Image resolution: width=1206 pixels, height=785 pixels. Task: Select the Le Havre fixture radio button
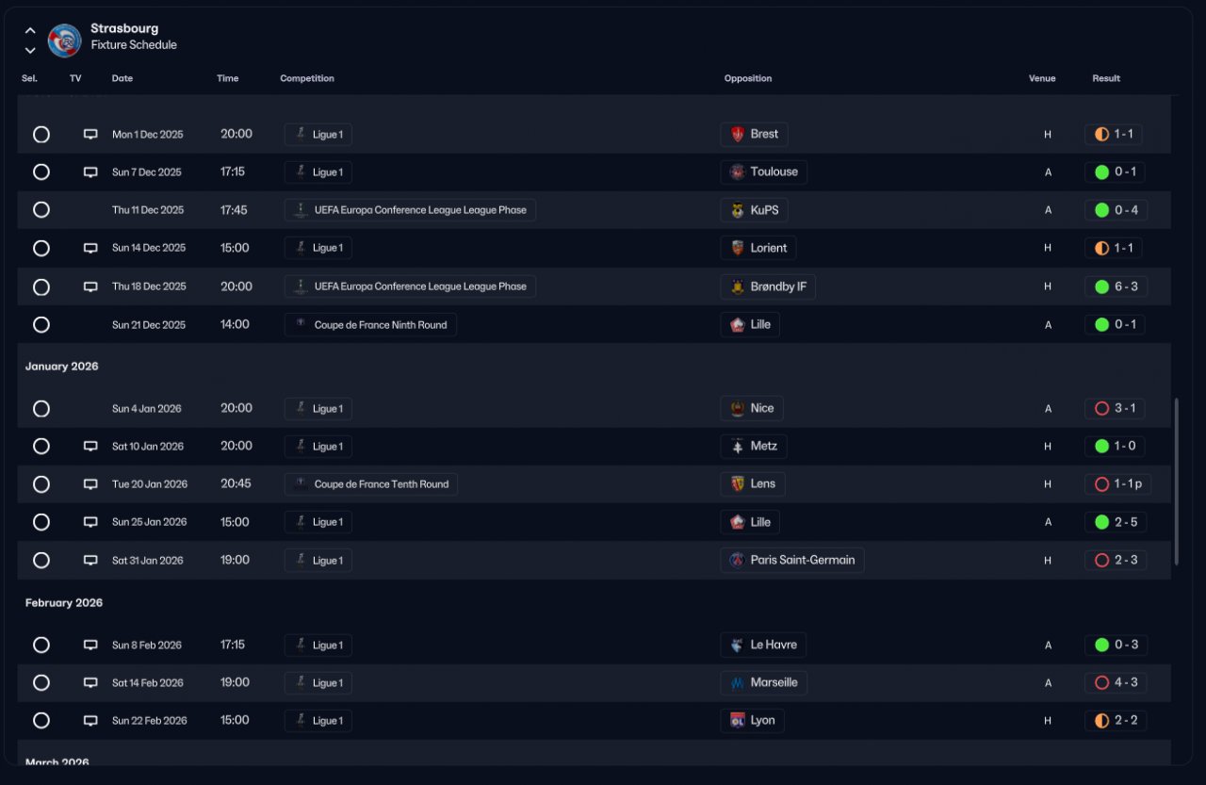(x=41, y=646)
